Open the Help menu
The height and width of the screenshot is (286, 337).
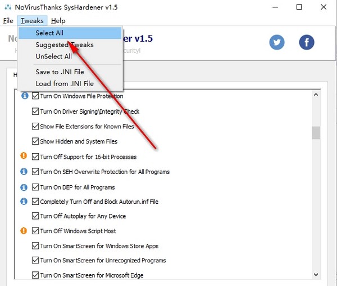[58, 21]
